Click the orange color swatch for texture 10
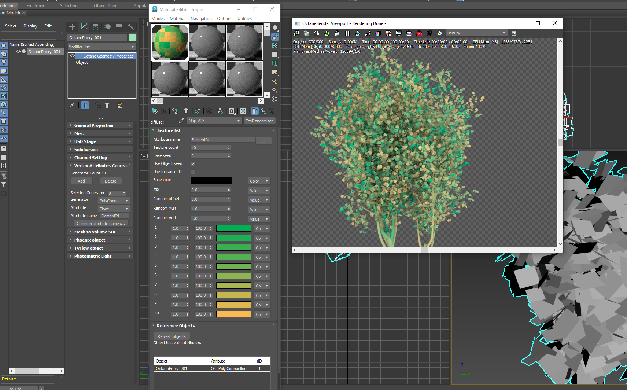Viewport: 627px width, 390px height. click(x=233, y=314)
